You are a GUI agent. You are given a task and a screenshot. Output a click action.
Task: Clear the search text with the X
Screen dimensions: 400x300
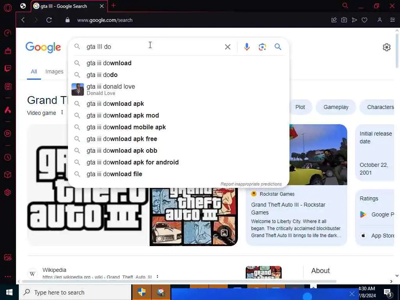(228, 47)
